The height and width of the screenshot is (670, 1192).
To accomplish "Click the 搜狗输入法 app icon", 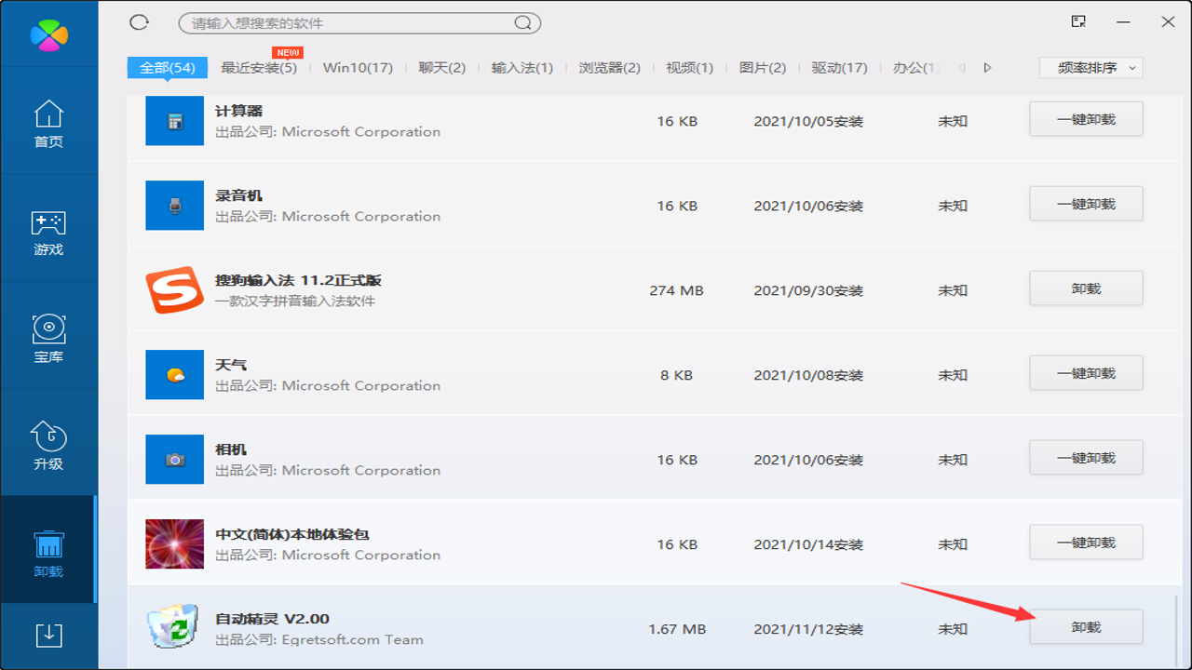I will point(174,290).
